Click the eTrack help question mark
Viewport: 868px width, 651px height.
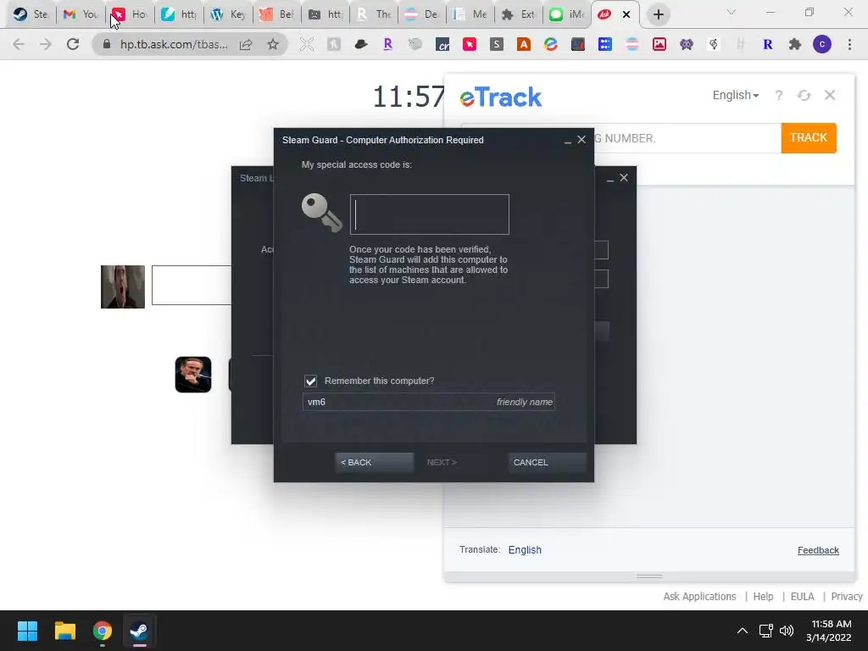778,95
